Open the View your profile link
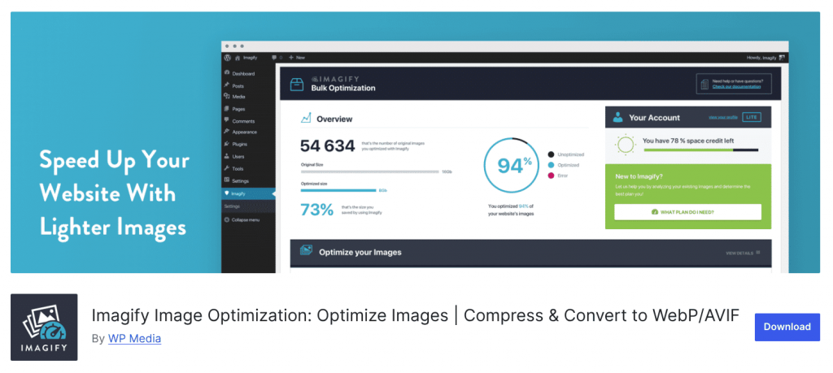Screen dimensions: 833x373 pyautogui.click(x=723, y=117)
